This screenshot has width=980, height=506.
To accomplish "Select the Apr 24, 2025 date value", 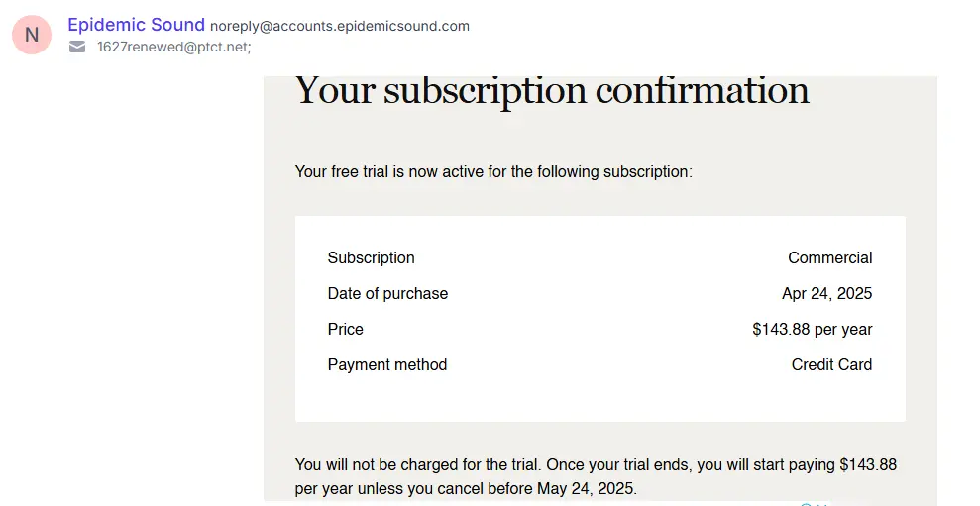I will click(826, 294).
